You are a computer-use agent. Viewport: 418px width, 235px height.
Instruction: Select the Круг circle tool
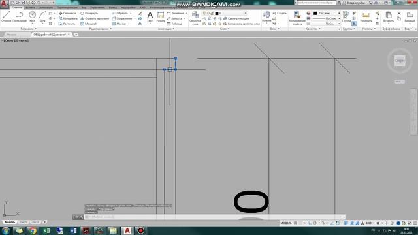[32, 16]
